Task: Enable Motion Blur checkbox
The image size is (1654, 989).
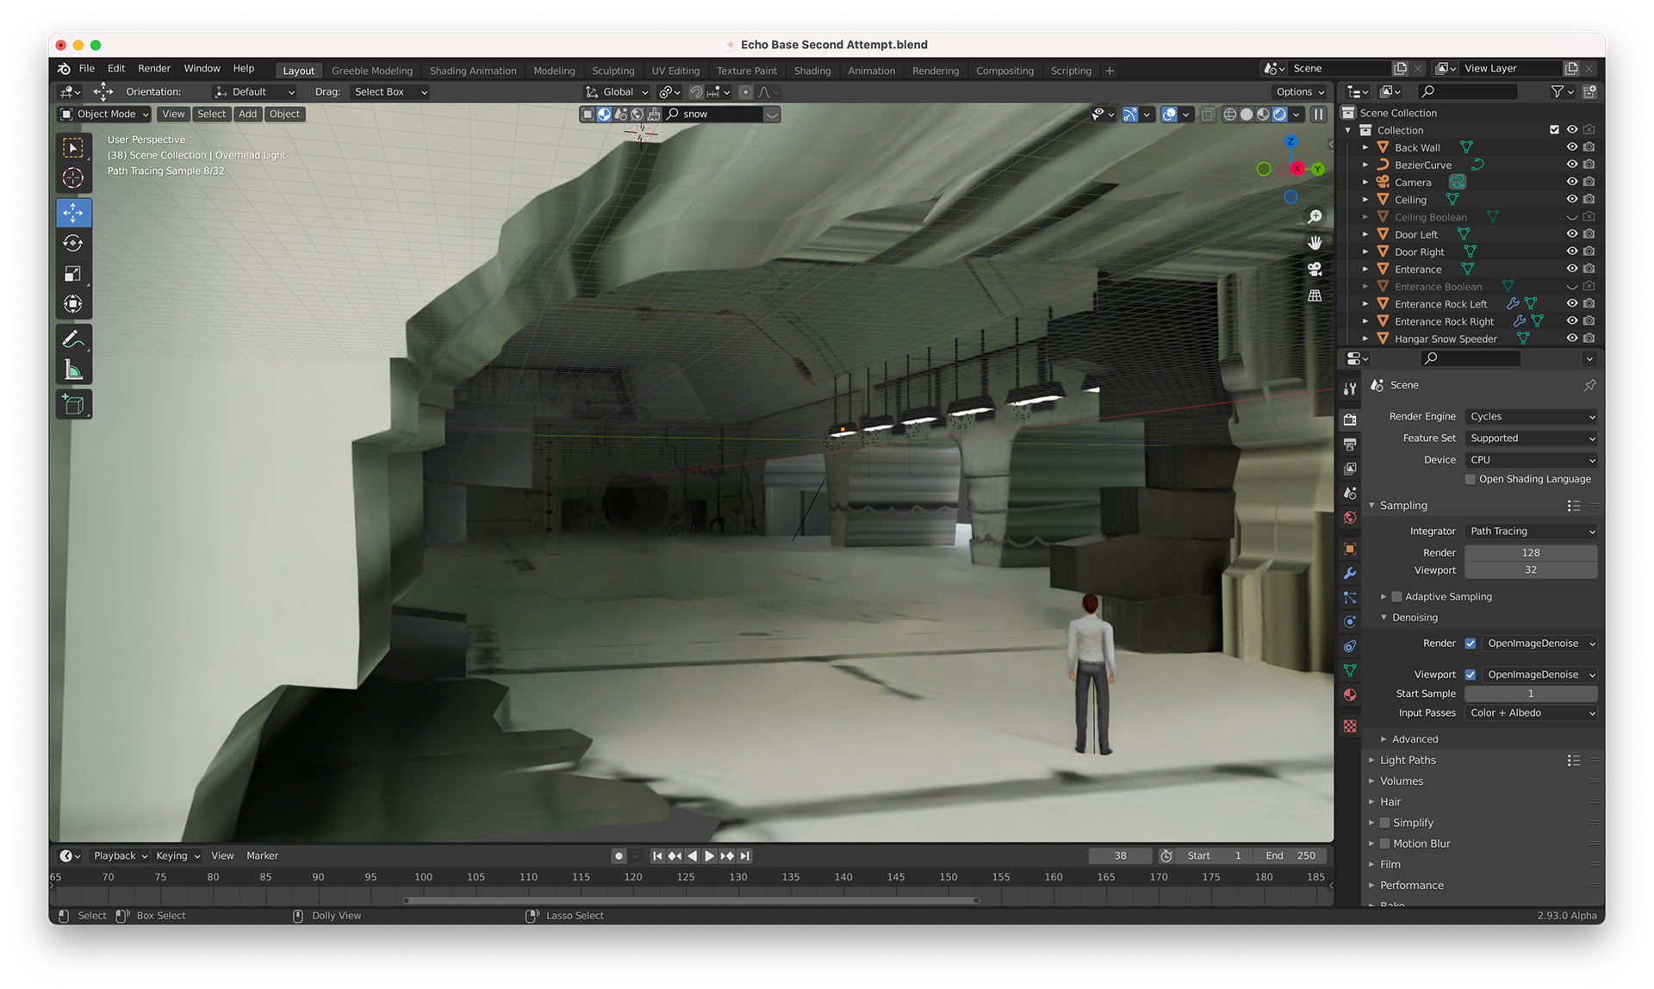Action: 1384,843
